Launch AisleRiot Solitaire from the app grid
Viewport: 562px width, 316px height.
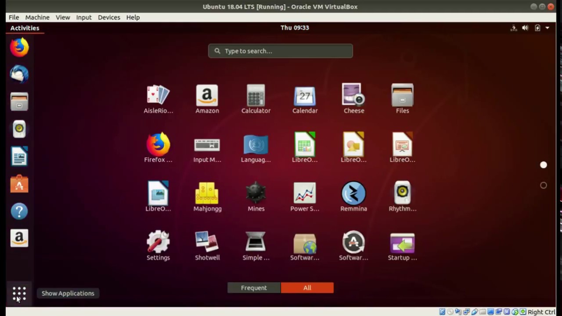coord(158,99)
